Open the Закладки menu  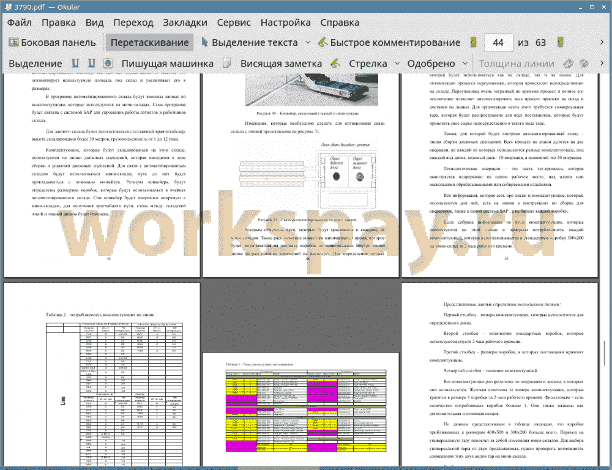185,23
